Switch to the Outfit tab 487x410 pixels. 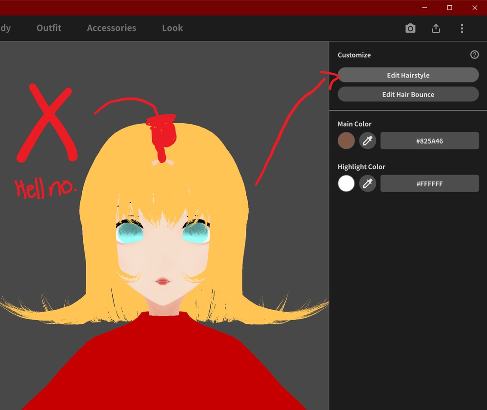coord(49,28)
